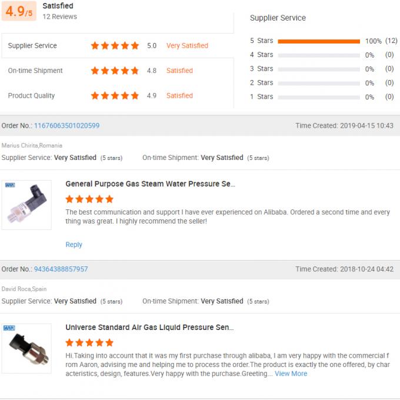400x400 pixels.
Task: Click the 4.9/5 overall rating badge
Action: [19, 11]
